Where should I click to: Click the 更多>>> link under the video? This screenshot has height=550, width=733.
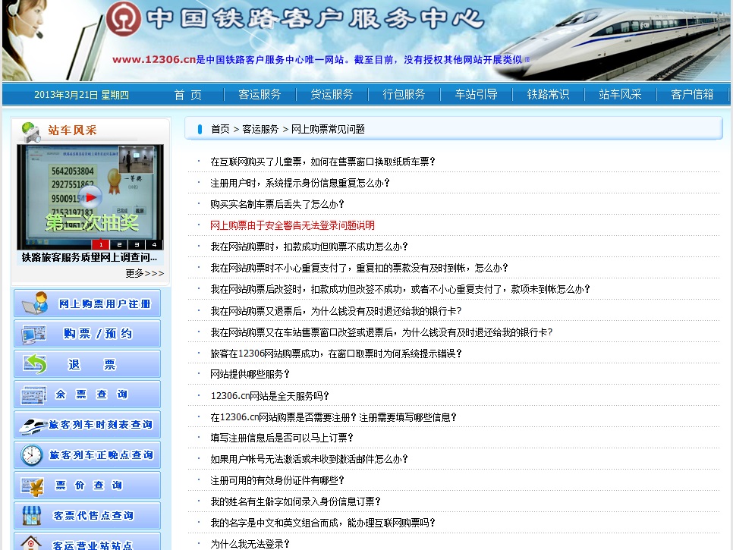[144, 273]
